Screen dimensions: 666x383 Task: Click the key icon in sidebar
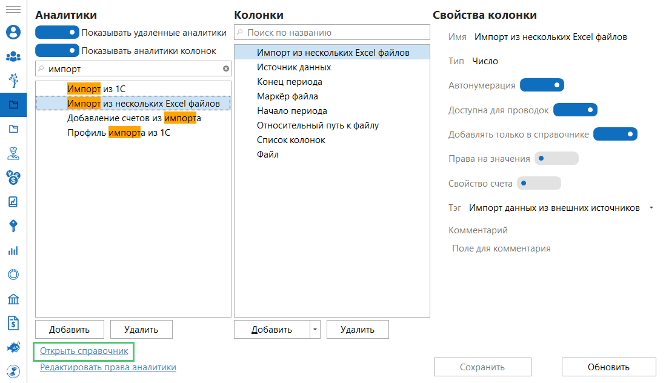point(13,226)
